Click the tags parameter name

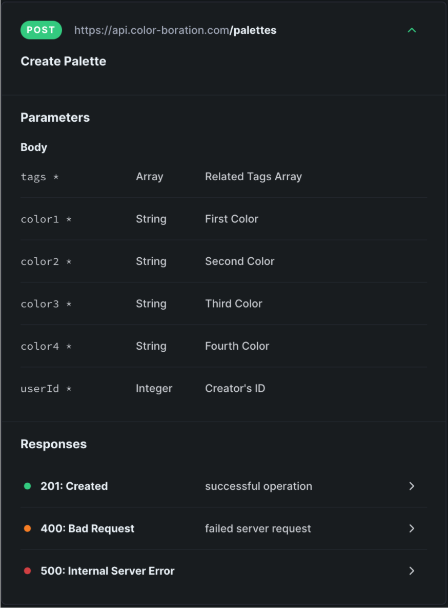34,177
